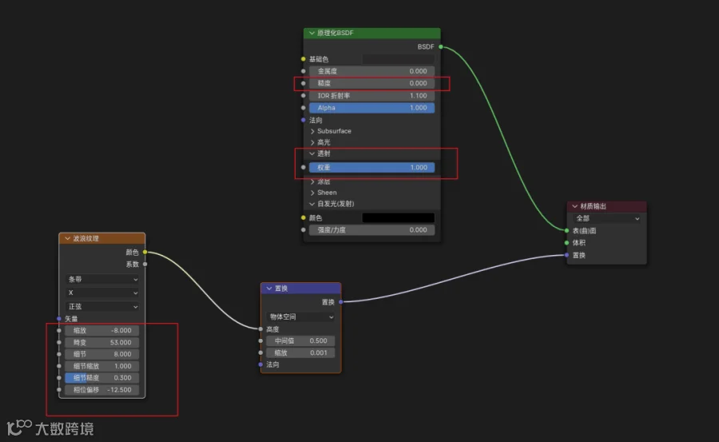Click the 细节糙度 slider in wave texture
Image resolution: width=719 pixels, height=442 pixels.
101,378
